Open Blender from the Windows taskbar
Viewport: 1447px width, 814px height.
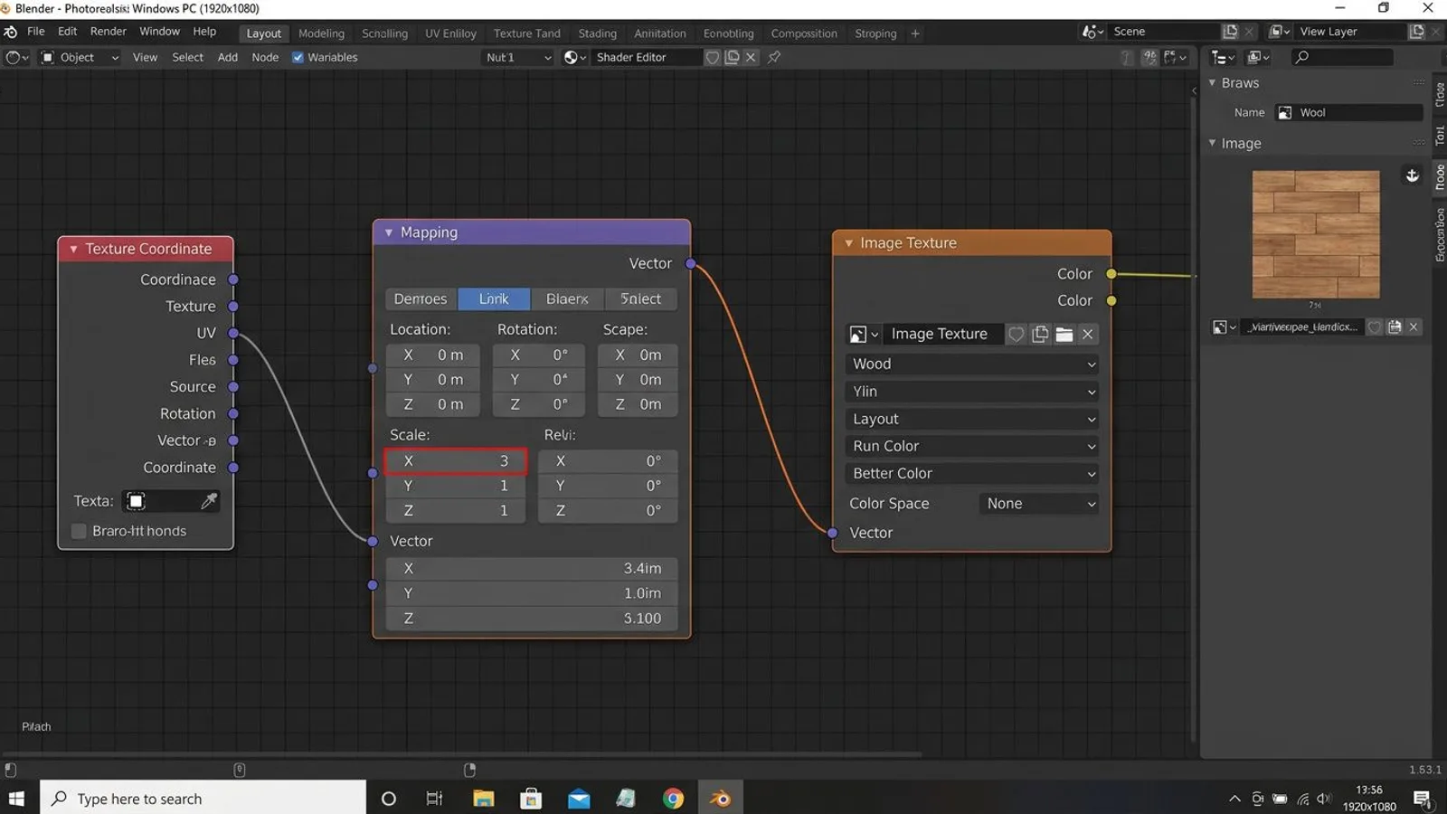click(720, 798)
